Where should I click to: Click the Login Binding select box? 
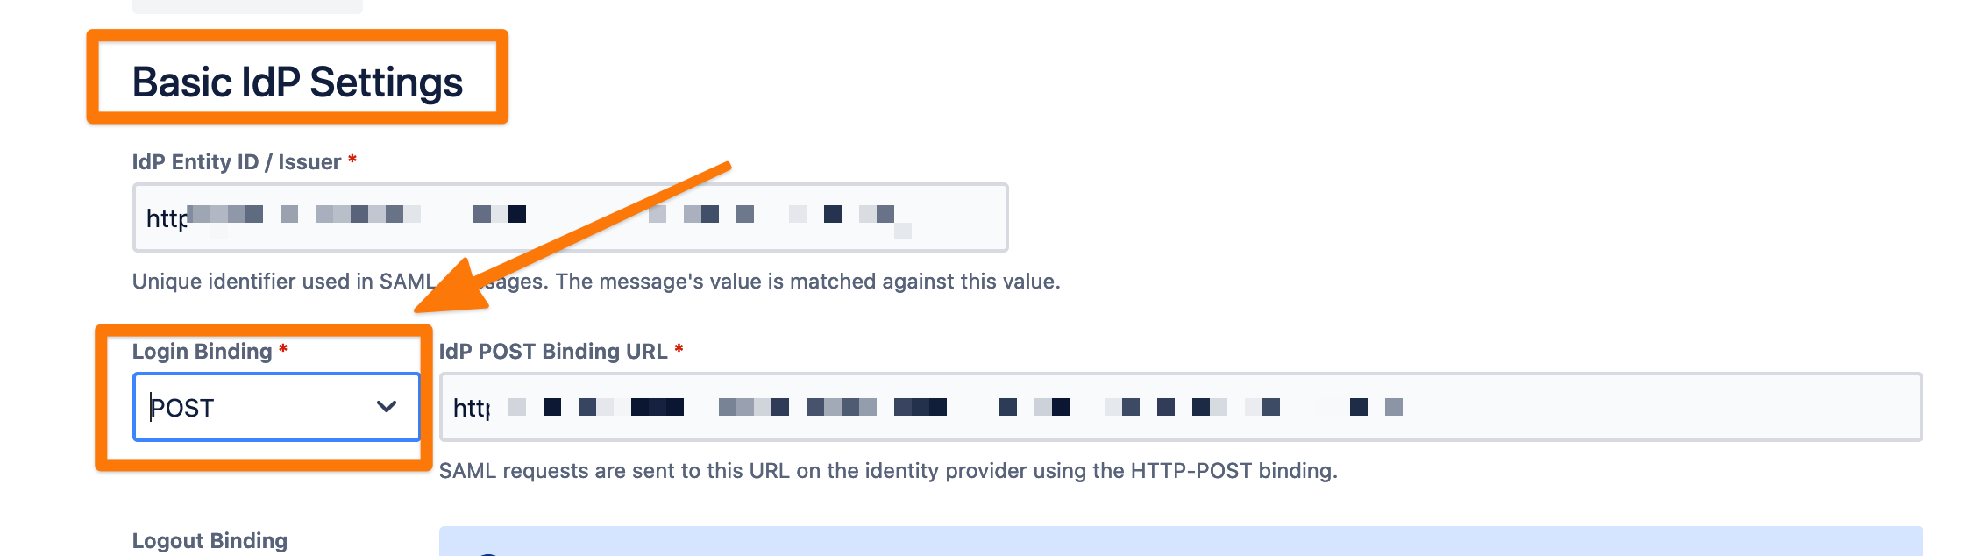[x=277, y=406]
